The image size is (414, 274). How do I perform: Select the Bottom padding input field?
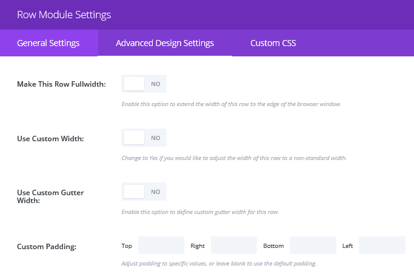(313, 246)
